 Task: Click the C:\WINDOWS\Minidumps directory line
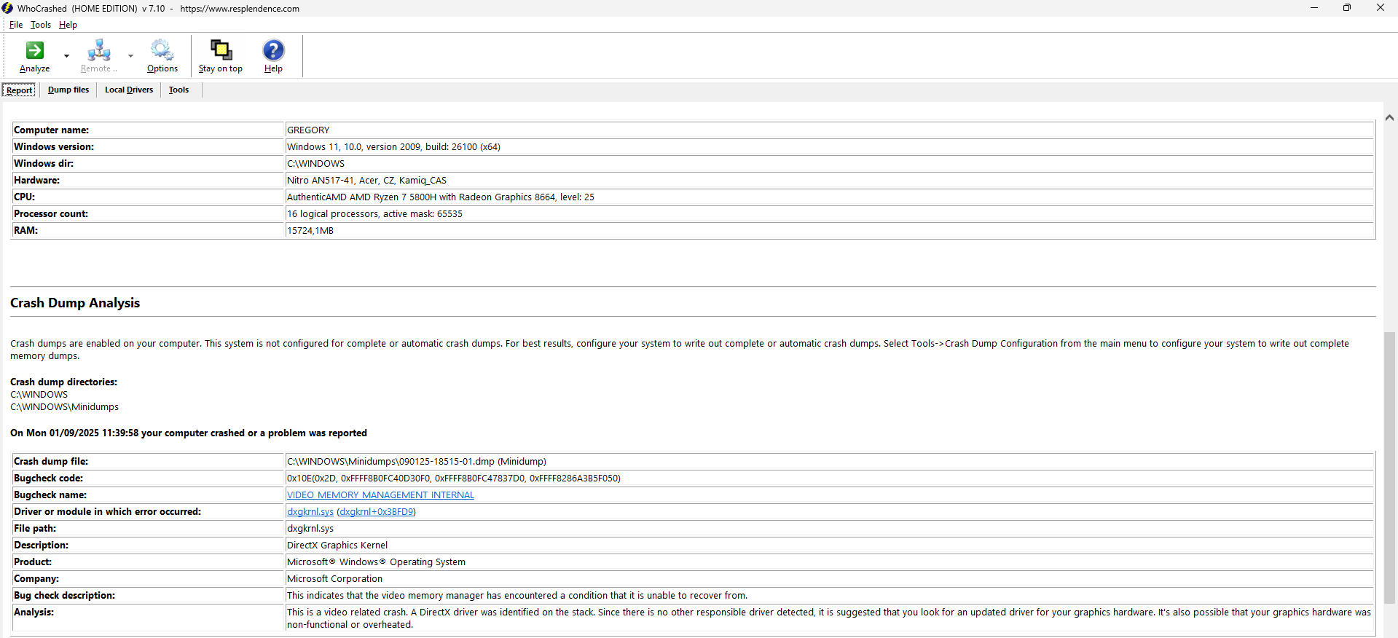click(x=64, y=407)
